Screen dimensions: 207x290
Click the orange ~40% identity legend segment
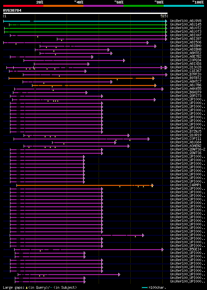63,6
